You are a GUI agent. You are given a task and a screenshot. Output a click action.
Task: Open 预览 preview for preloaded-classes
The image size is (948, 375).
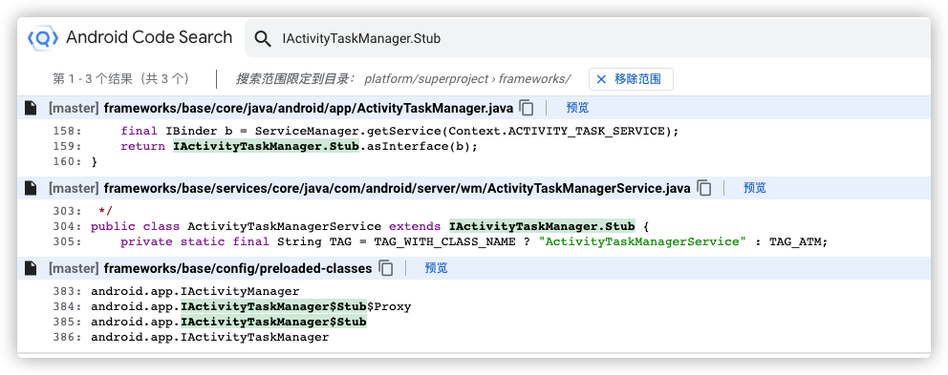coord(437,268)
